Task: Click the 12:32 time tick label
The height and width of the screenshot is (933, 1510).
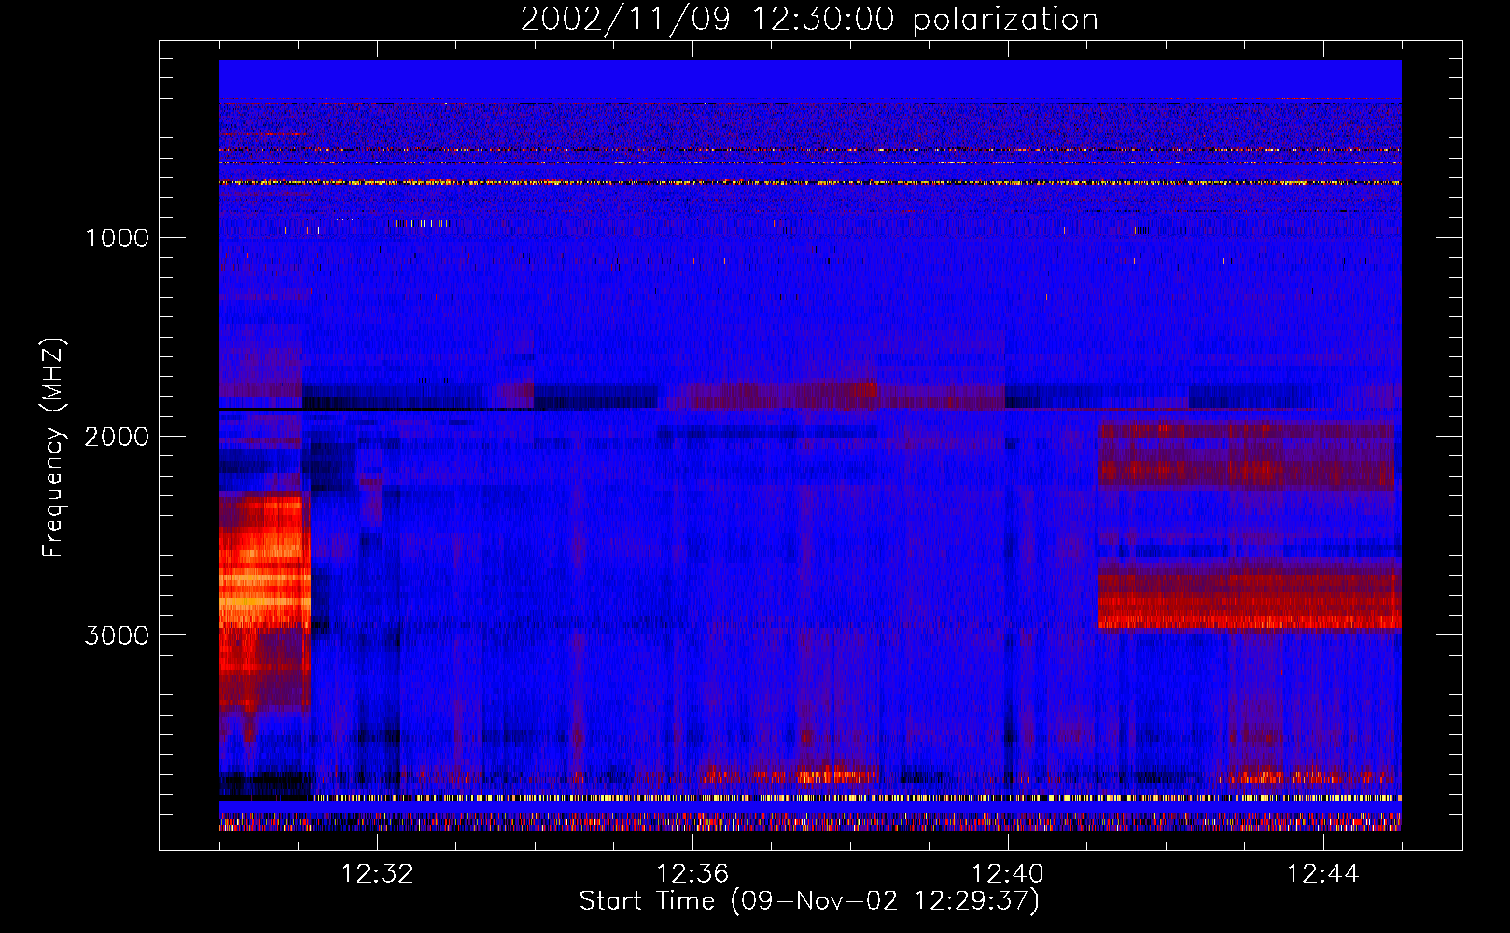Action: pos(377,874)
